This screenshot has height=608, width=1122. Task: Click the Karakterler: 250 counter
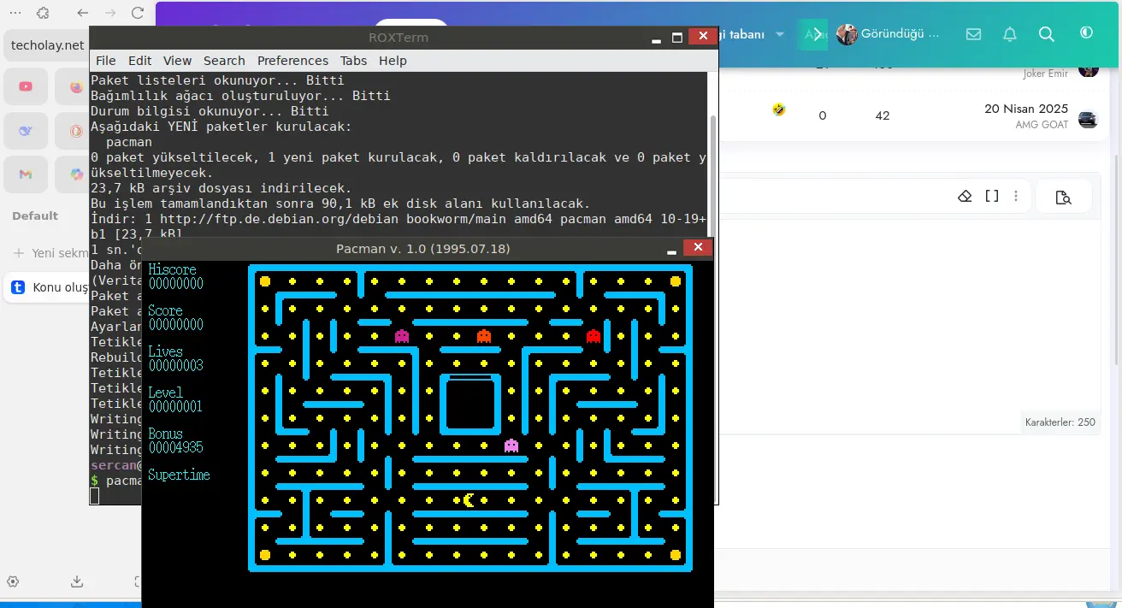(x=1060, y=422)
